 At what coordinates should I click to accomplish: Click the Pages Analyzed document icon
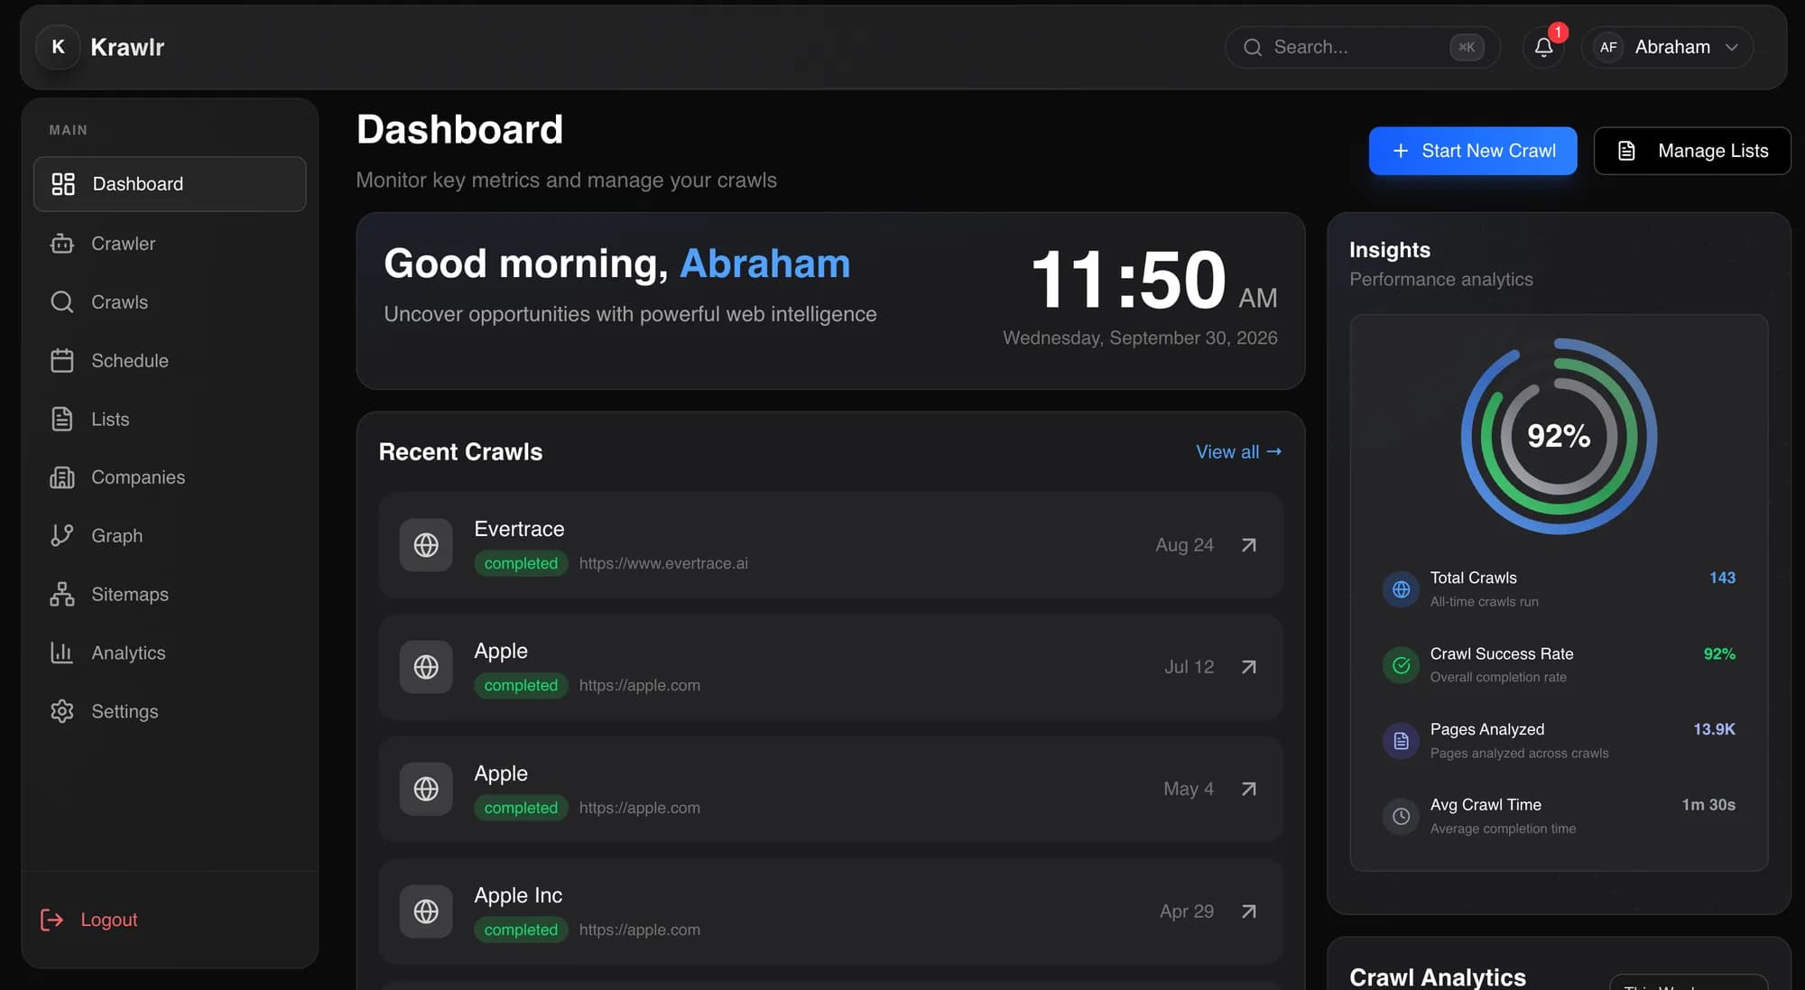coord(1401,741)
